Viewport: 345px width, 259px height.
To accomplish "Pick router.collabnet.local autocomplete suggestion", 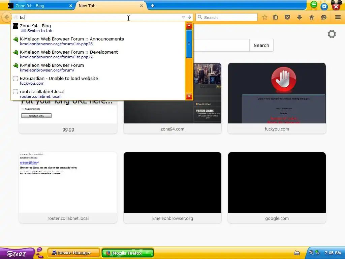I will tap(98, 94).
